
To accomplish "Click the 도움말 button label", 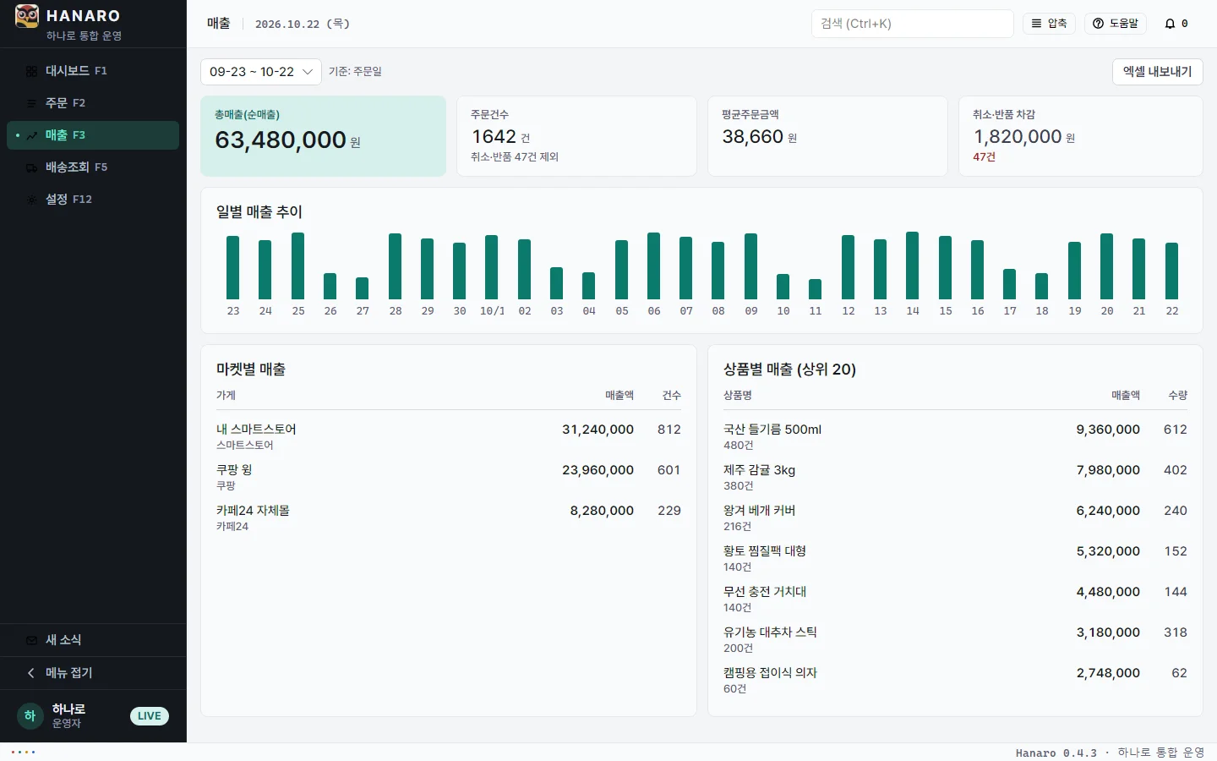I will (1124, 24).
